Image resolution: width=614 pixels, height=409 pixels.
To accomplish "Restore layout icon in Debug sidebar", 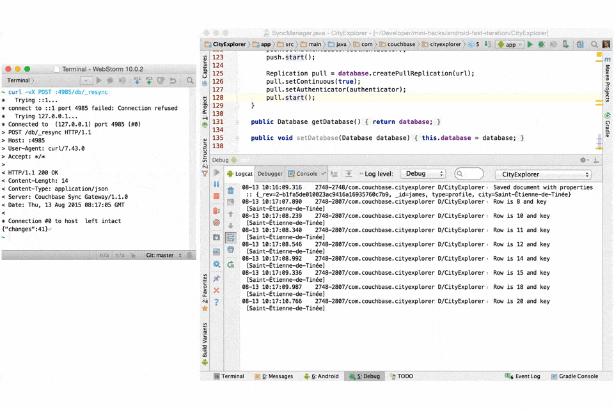I will pyautogui.click(x=217, y=251).
